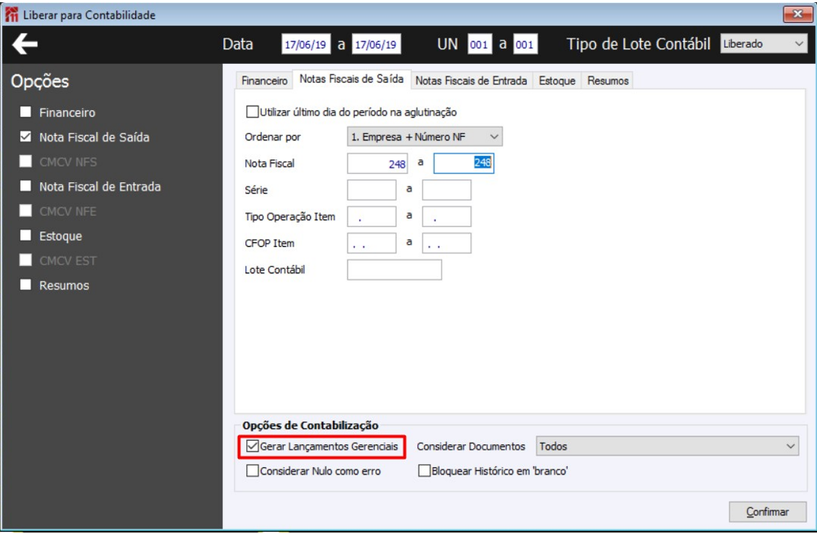Image resolution: width=817 pixels, height=534 pixels.
Task: Enable Nota Fiscal de Entrada option
Action: click(x=26, y=186)
